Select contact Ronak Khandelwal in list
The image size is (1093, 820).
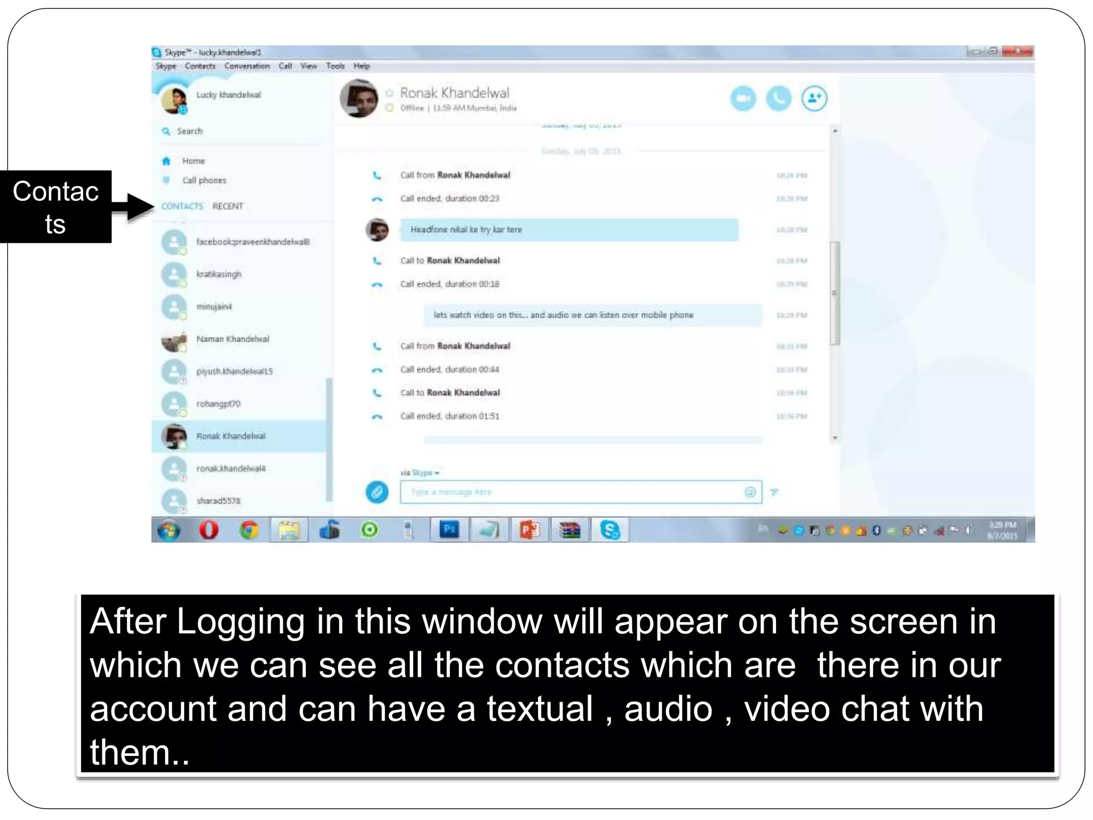[x=239, y=436]
